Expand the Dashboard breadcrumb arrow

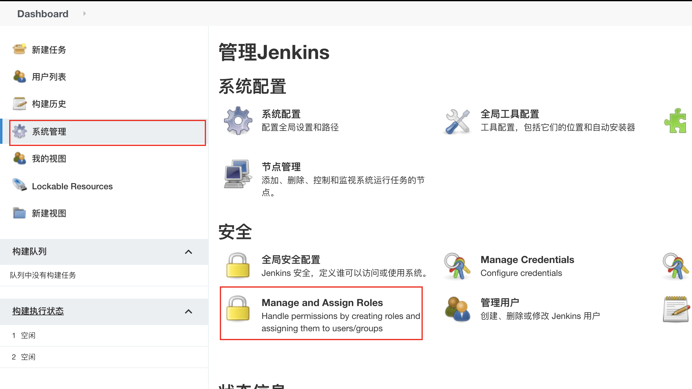point(84,14)
